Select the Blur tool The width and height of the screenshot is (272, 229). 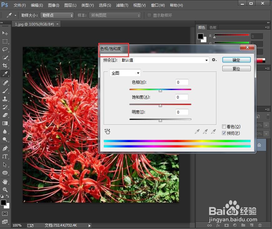[x=5, y=131]
